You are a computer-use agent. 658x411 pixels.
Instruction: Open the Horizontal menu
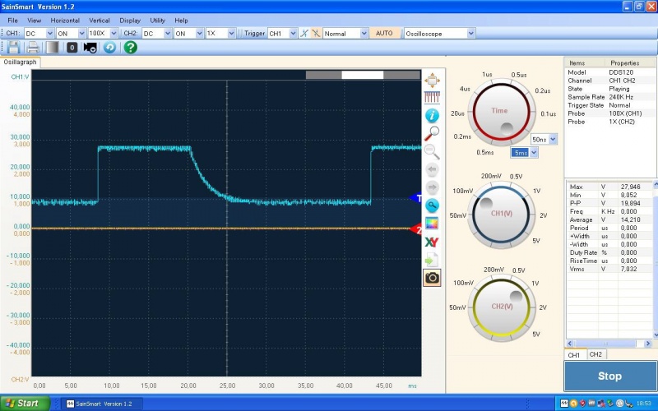65,20
